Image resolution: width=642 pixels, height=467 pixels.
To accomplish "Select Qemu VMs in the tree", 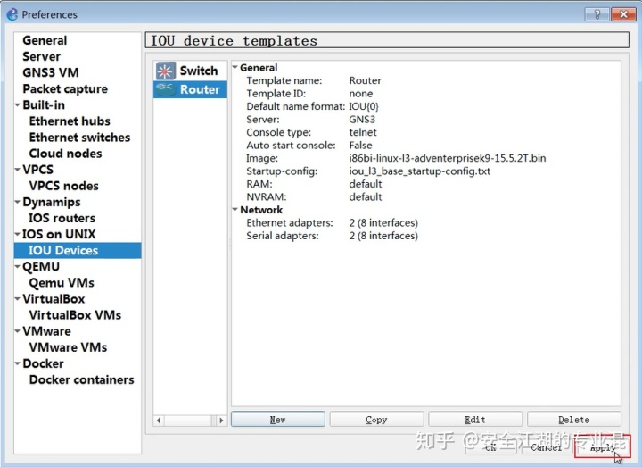I will [62, 282].
